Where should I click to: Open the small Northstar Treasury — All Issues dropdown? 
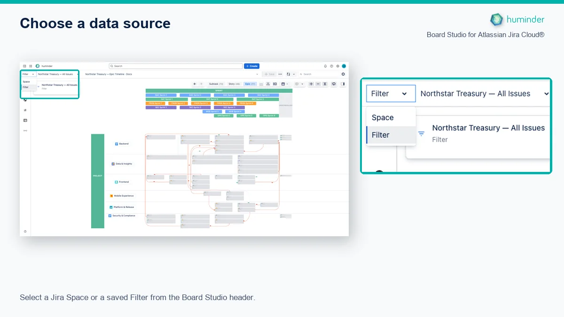coord(58,74)
